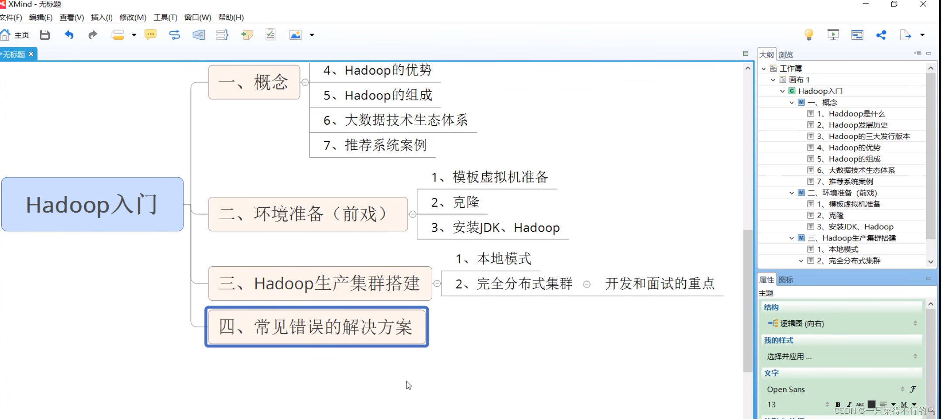Image resolution: width=942 pixels, height=419 pixels.
Task: Start presentation mode
Action: (833, 35)
